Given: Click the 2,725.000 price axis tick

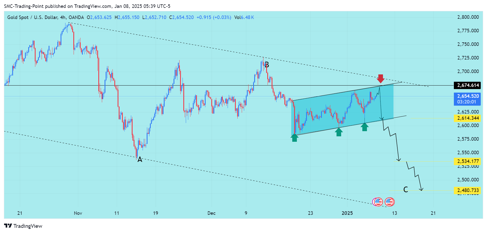Looking at the screenshot, I should (468, 58).
